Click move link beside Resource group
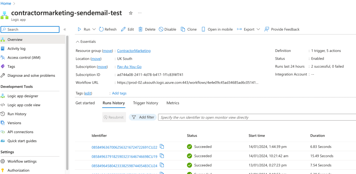The image size is (356, 174). click(x=107, y=51)
